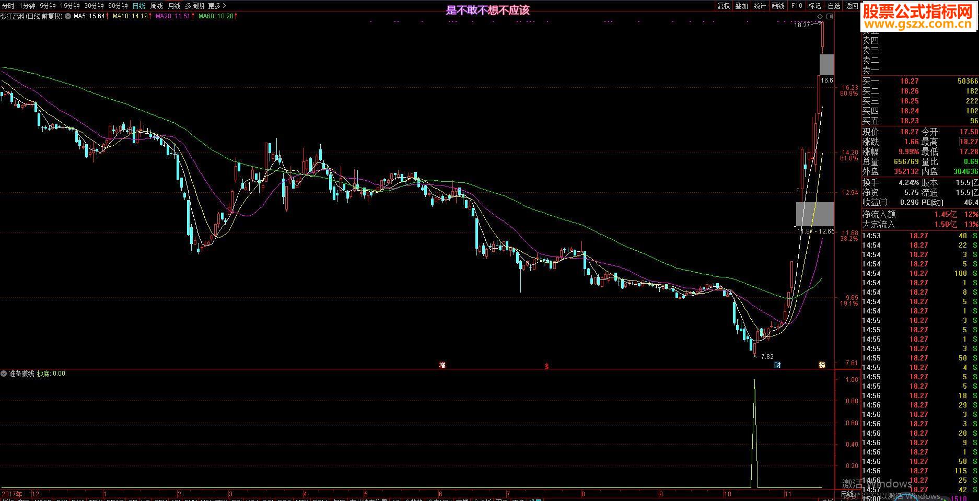Click the 叠加 overlay button

pyautogui.click(x=742, y=6)
